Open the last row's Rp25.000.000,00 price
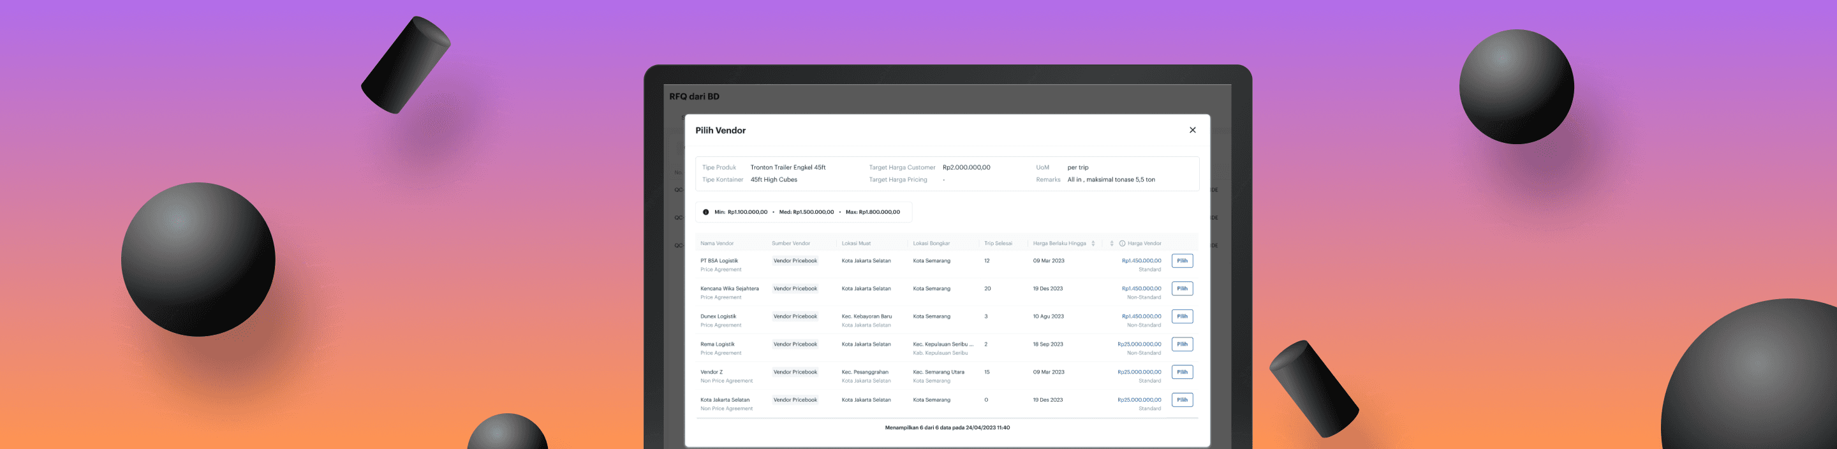This screenshot has width=1837, height=449. coord(1139,400)
